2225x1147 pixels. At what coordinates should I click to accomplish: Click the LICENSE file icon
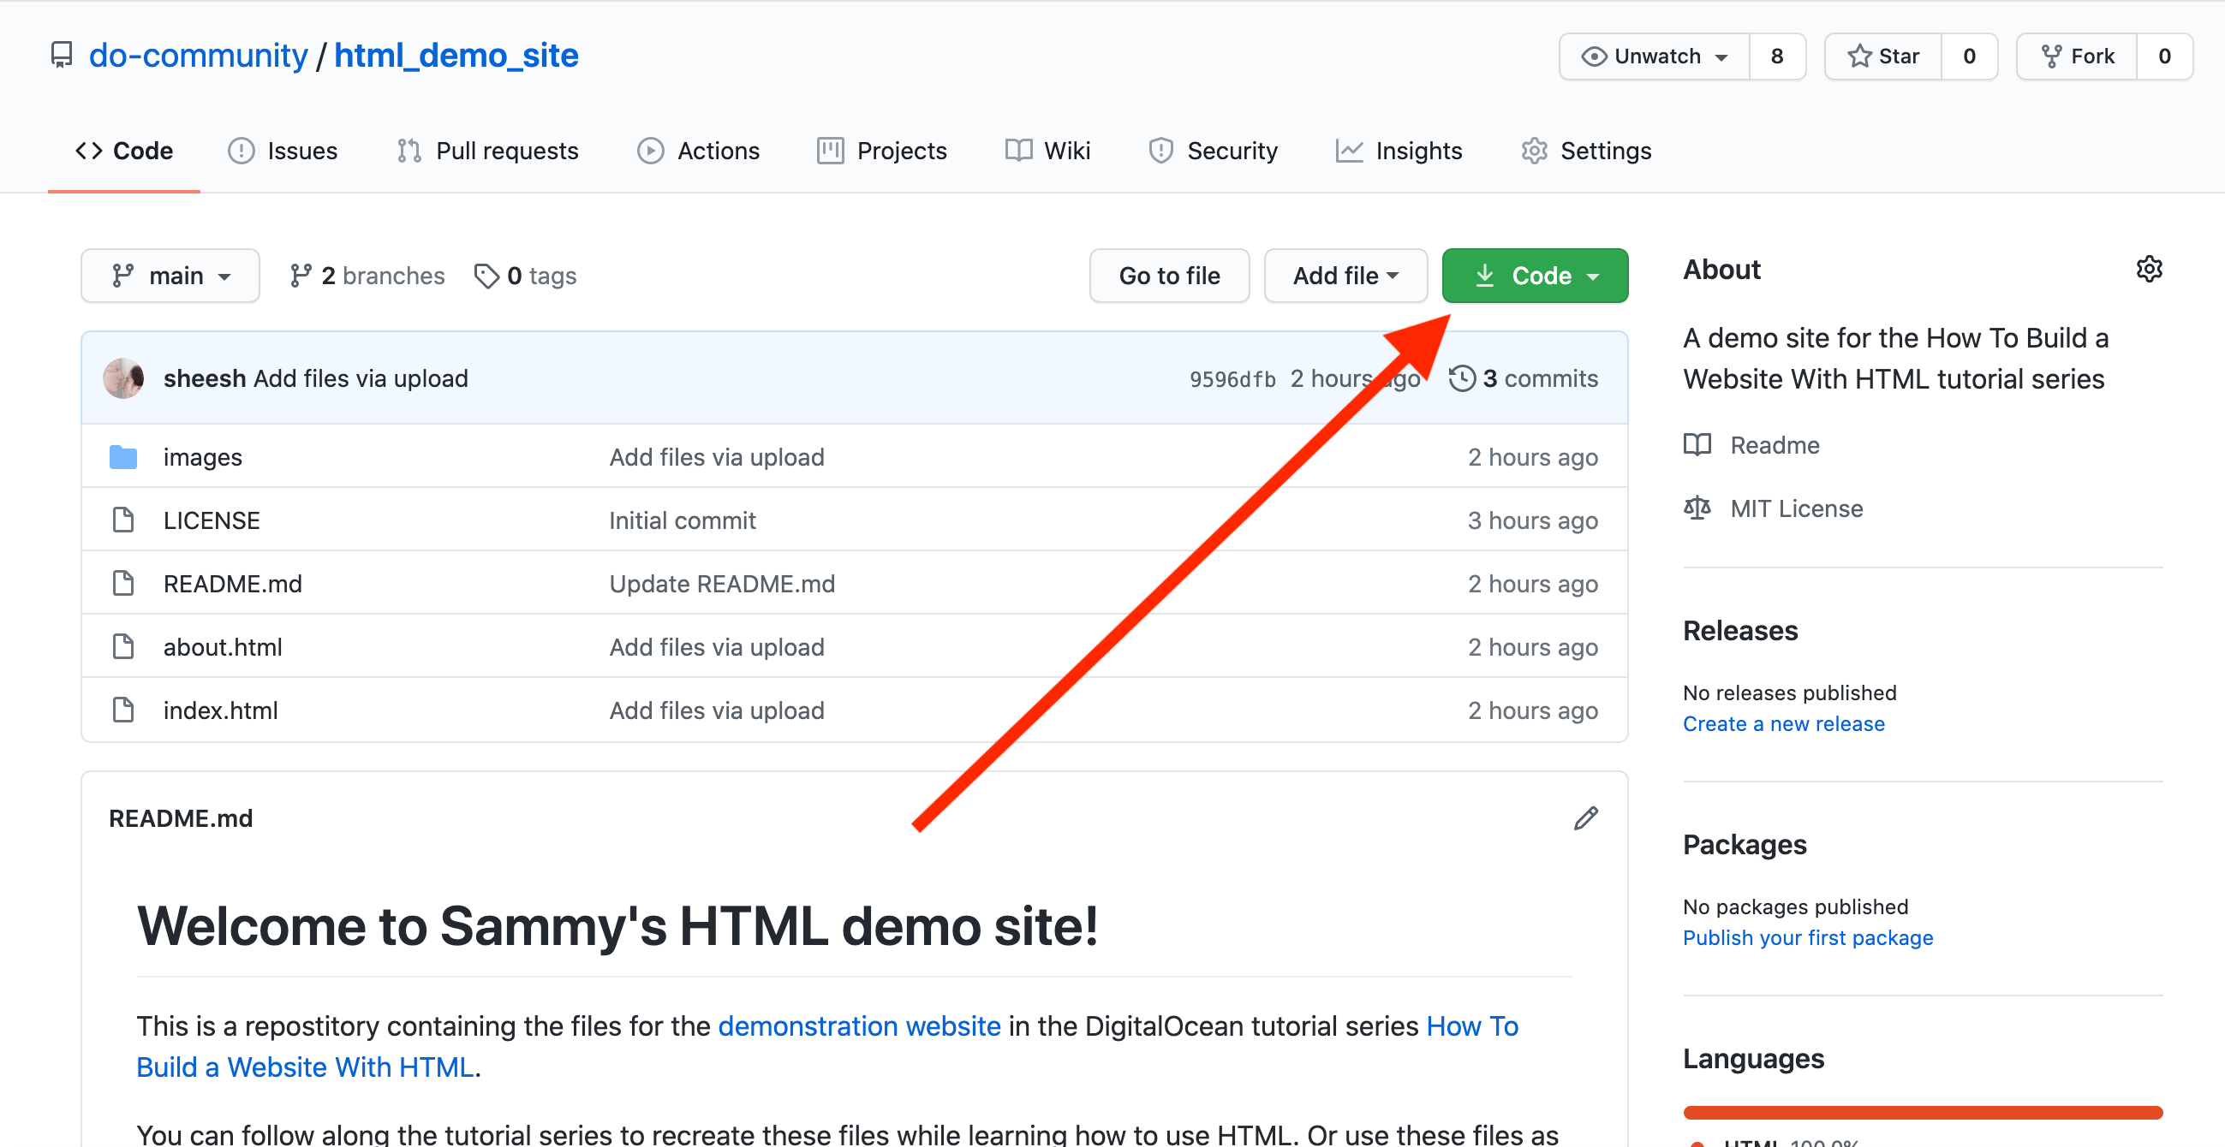tap(123, 520)
